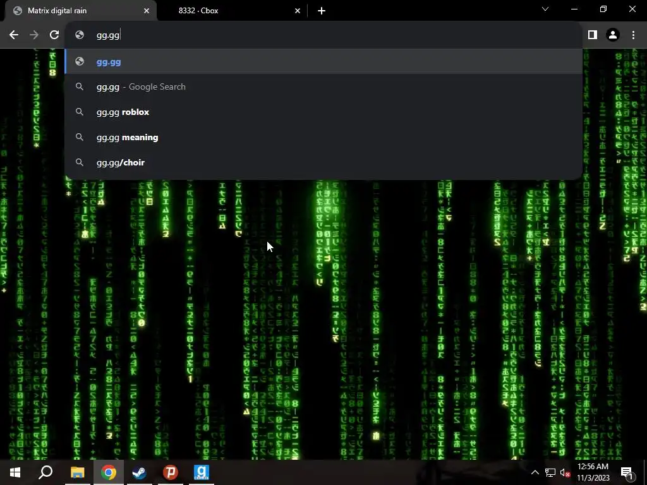Click the magnifier icon beside gg.gg/choir

[80, 162]
